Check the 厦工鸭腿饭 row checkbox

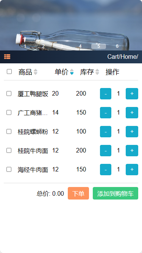tap(9, 94)
